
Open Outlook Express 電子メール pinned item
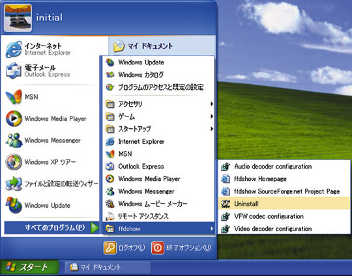[x=51, y=71]
